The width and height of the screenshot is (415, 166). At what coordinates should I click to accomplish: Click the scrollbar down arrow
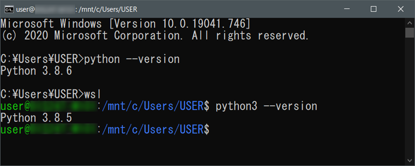[410, 160]
